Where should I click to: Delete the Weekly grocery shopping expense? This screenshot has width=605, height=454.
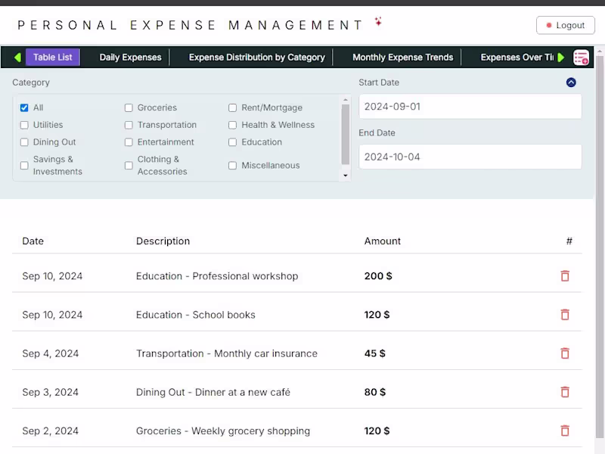pos(565,431)
